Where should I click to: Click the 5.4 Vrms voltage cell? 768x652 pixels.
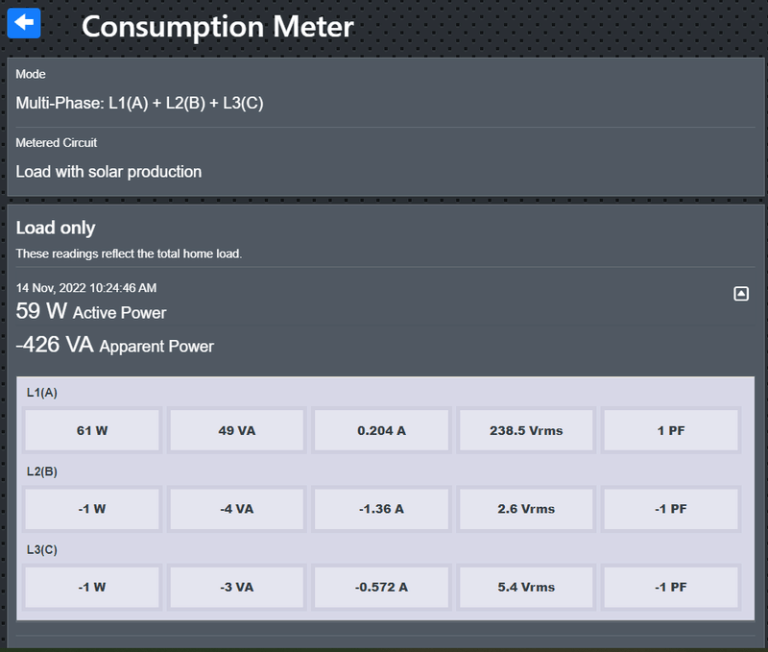[526, 587]
